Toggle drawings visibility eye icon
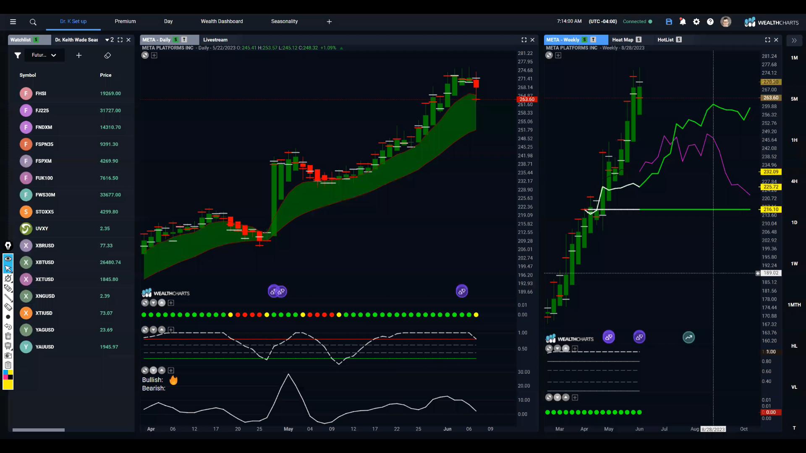Viewport: 806px width, 453px height. pos(8,259)
